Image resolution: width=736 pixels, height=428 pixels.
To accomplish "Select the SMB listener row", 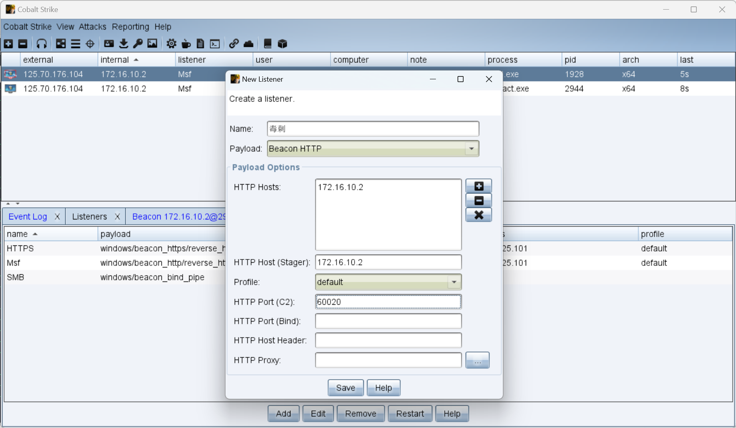I will click(115, 277).
